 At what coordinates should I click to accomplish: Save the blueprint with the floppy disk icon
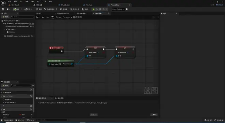pos(3,9)
